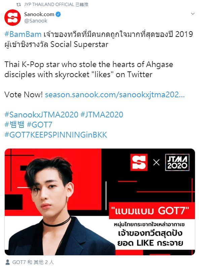199x268 pixels.
Task: Click the blue verified badge next to Sanook.com
Action: pyautogui.click(x=58, y=14)
